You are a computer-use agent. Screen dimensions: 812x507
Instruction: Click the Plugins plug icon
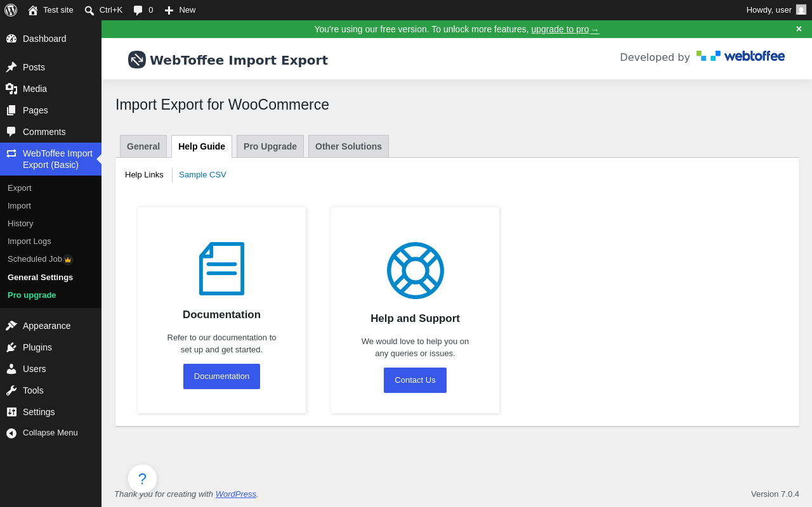(x=11, y=347)
